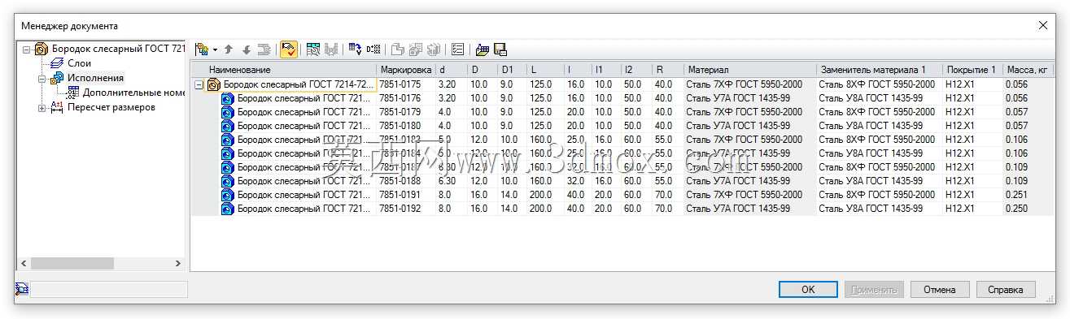Click the L value 200.0 in row 7851-0191
This screenshot has height=319, width=1070.
click(x=544, y=195)
